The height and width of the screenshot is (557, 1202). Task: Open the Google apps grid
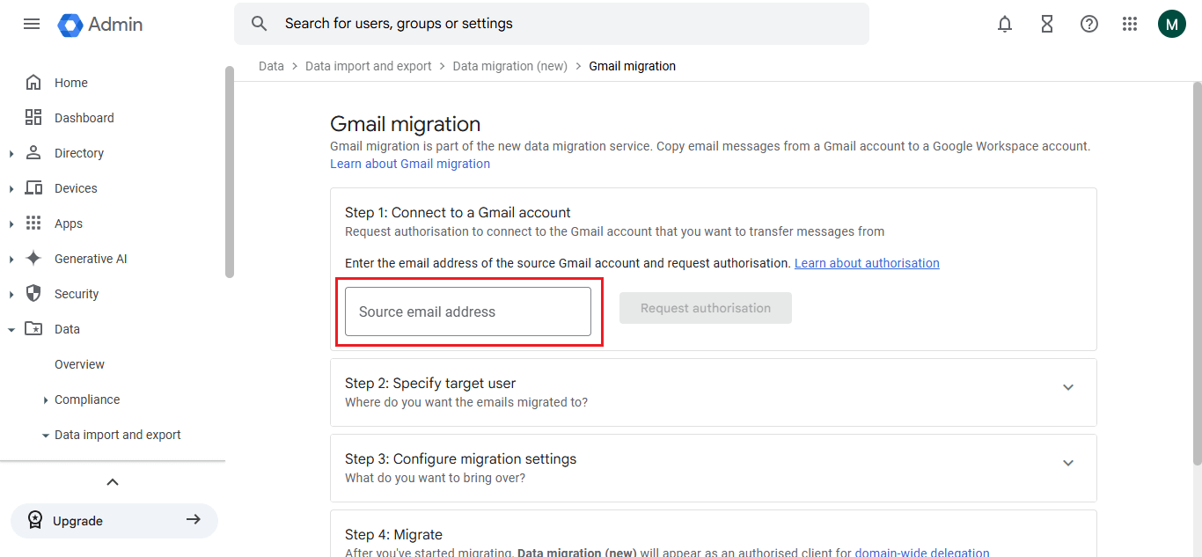pos(1130,25)
